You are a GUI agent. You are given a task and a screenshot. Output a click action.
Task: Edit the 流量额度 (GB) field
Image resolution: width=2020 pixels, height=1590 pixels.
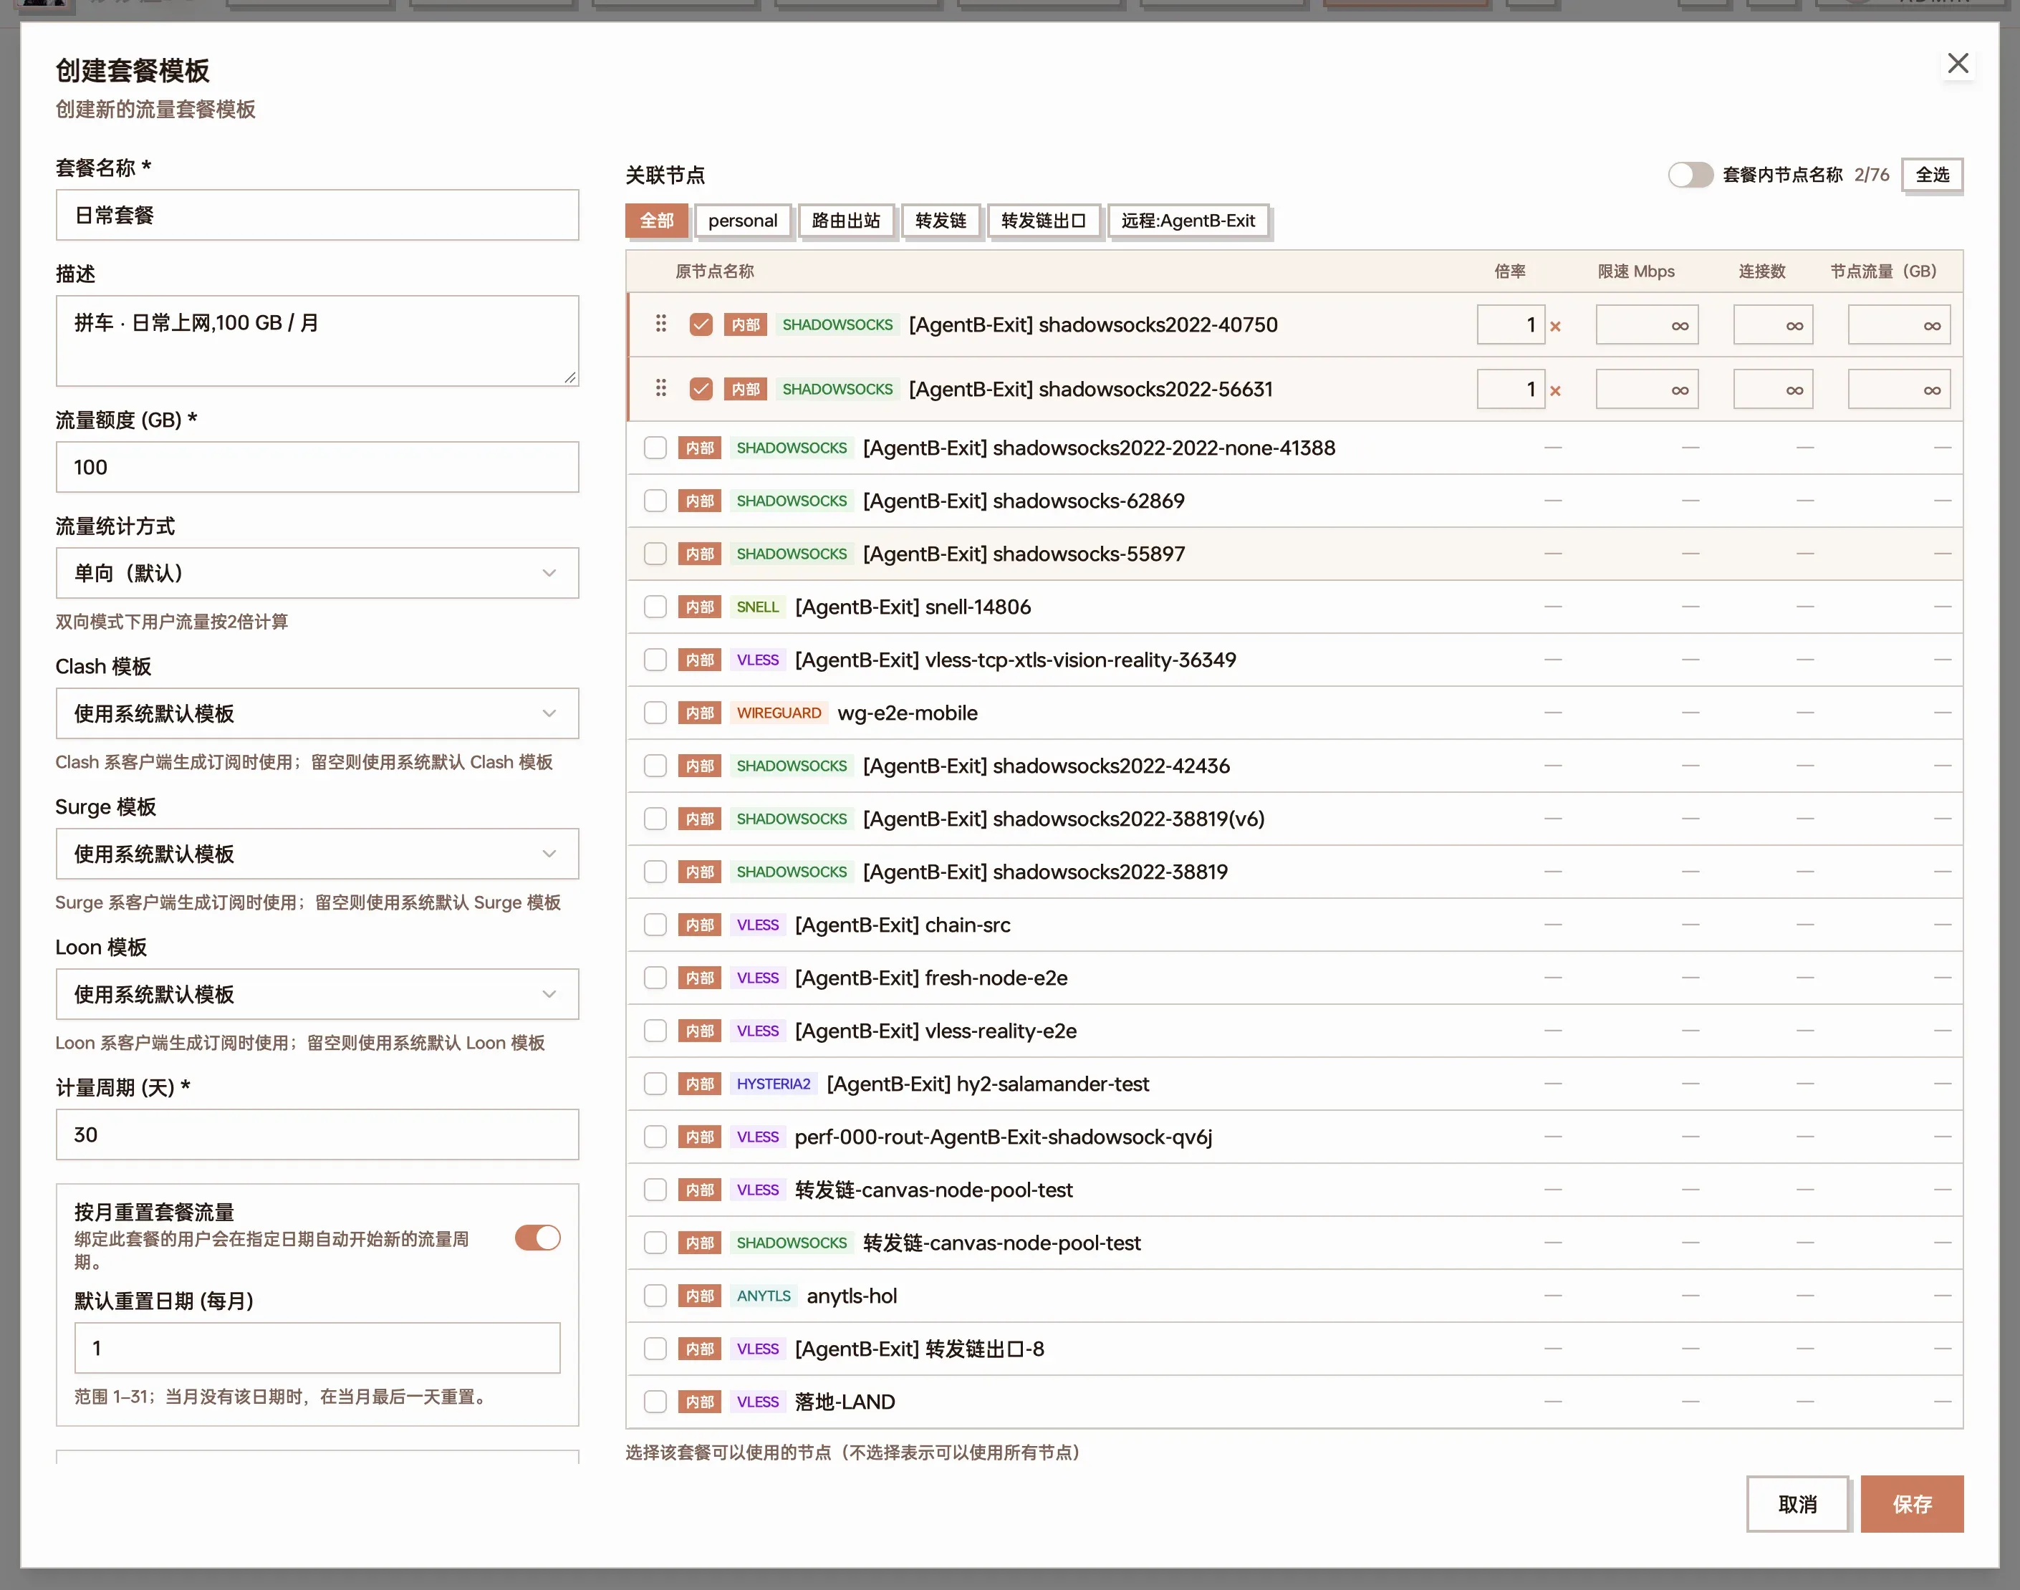317,467
